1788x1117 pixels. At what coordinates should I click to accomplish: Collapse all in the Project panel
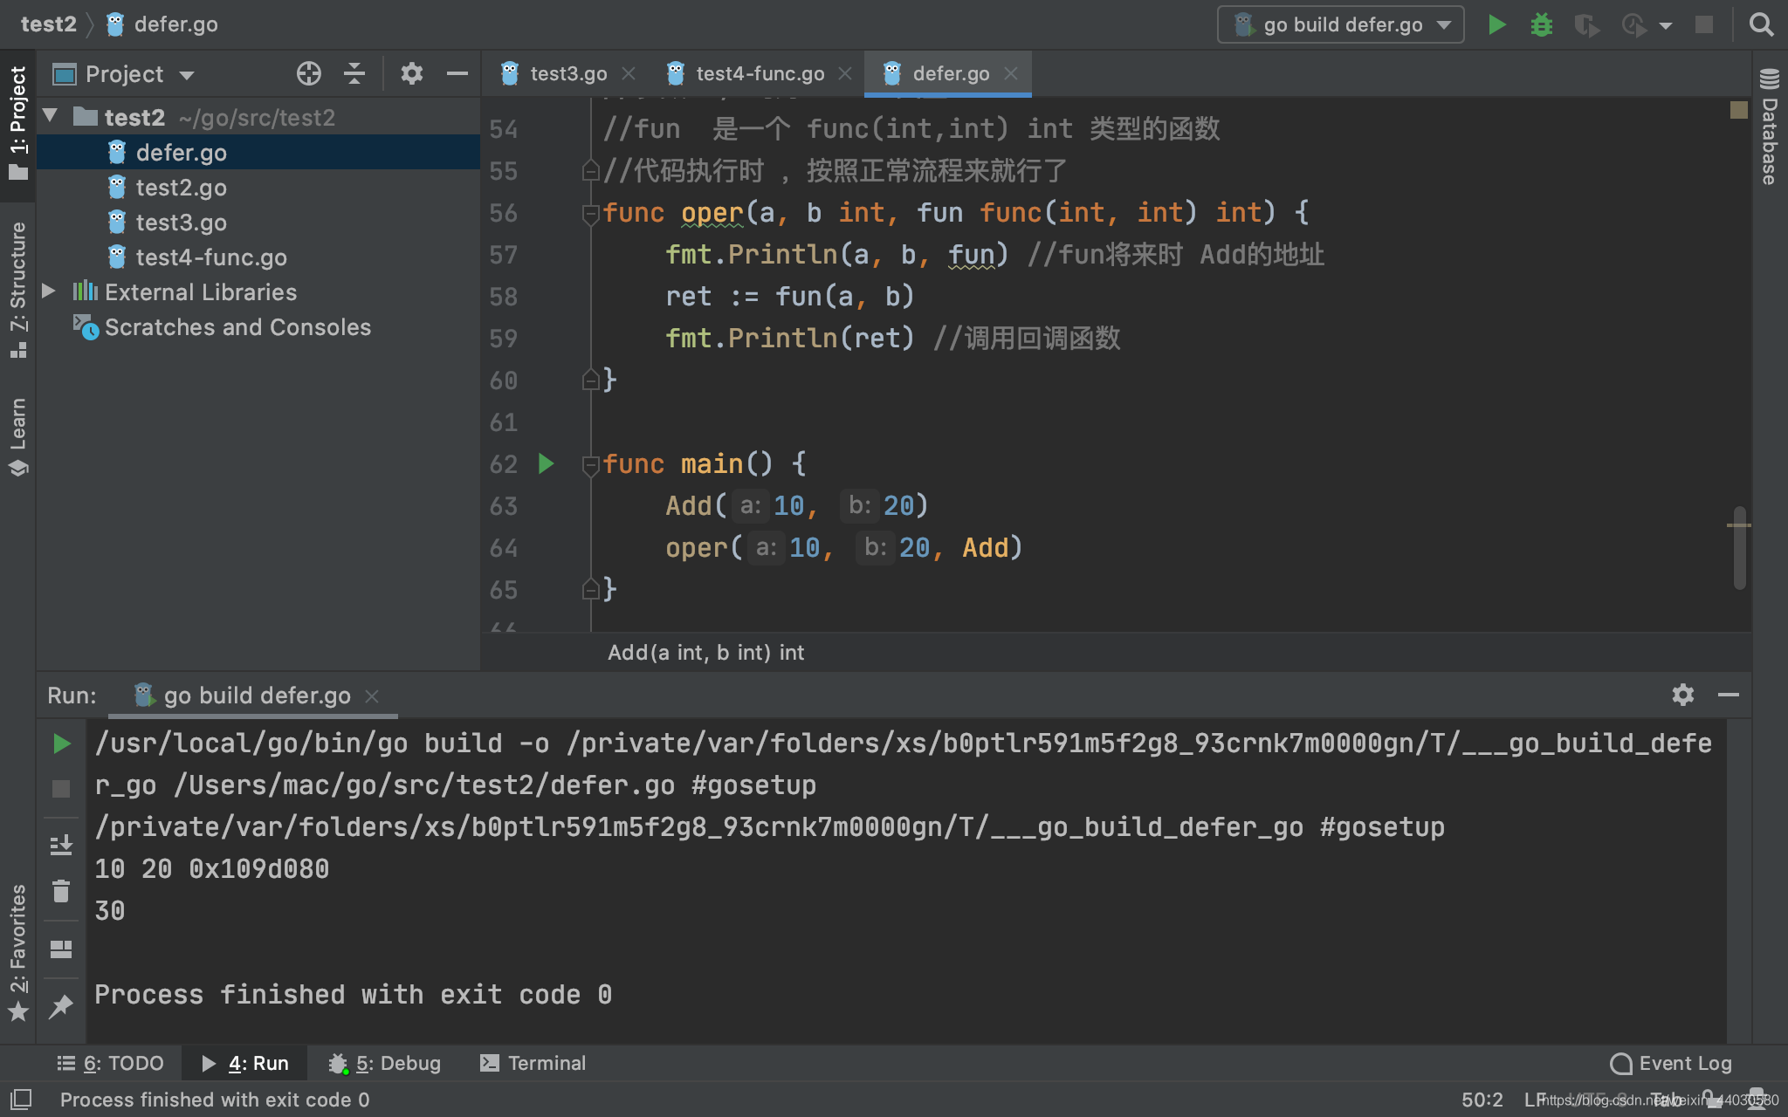[354, 73]
